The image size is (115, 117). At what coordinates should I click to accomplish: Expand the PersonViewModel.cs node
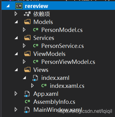(24, 62)
